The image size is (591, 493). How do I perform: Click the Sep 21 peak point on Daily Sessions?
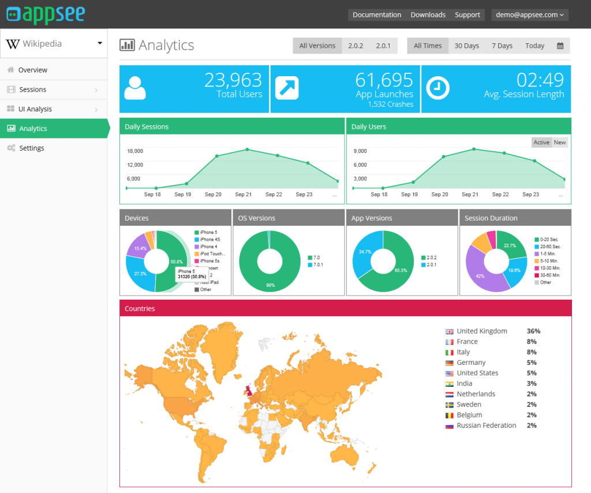tap(247, 150)
